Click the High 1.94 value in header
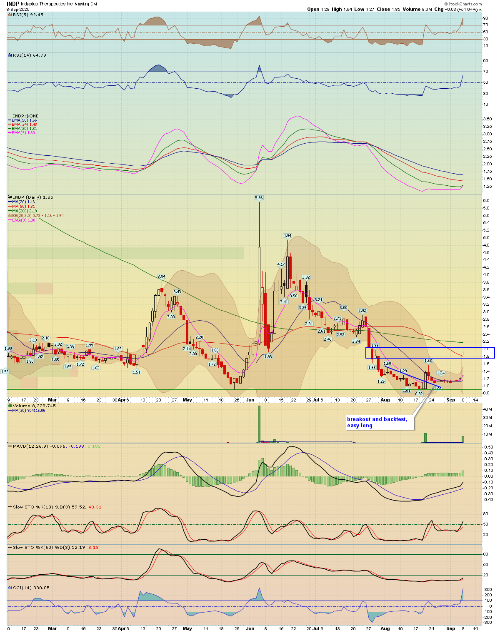The image size is (500, 633). [x=342, y=9]
